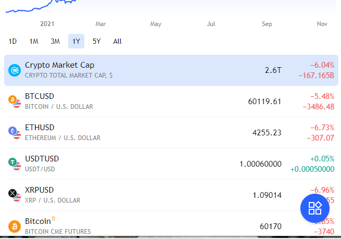Click XRPUSD price 1.09014

click(267, 195)
